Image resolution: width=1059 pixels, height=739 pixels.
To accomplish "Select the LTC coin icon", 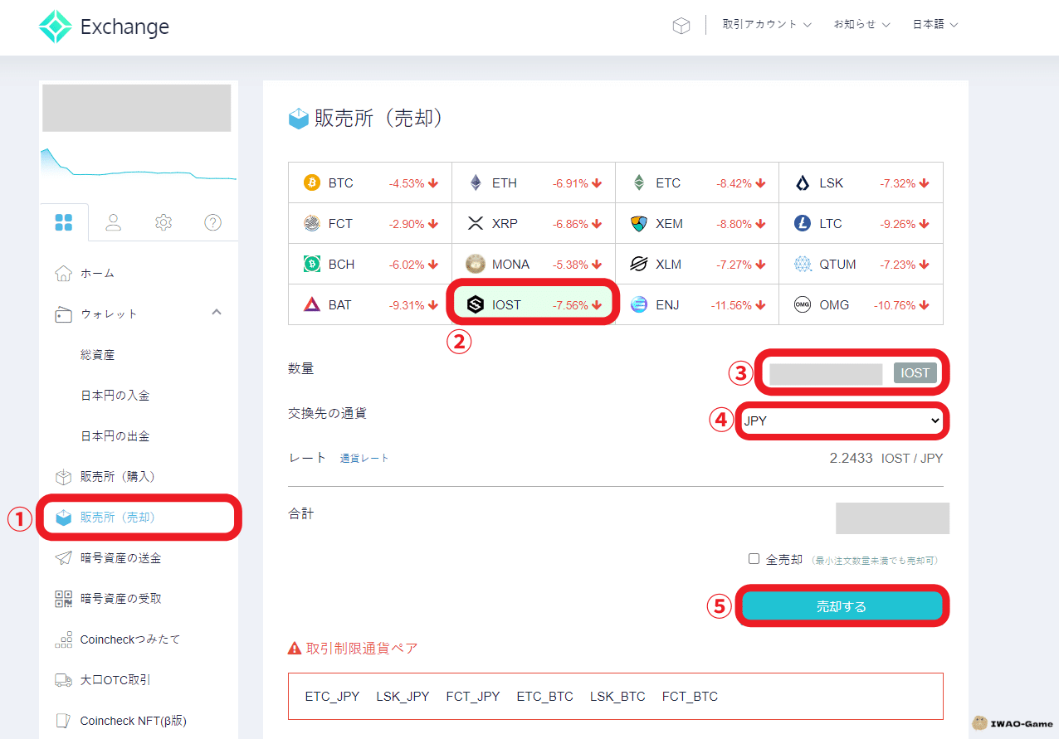I will 803,223.
